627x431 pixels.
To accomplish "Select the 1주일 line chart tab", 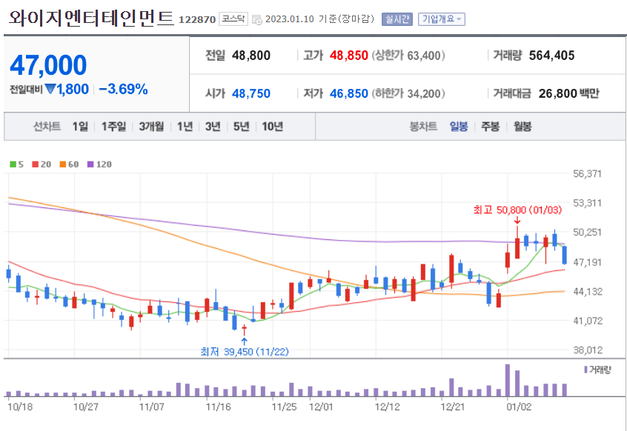I will 113,127.
